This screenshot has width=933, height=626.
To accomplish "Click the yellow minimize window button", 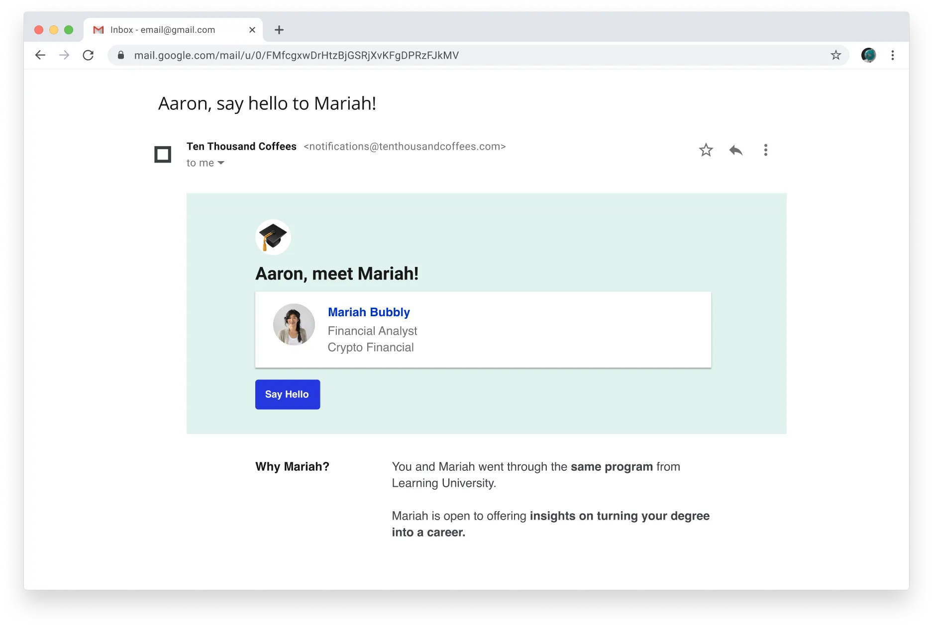I will [54, 30].
